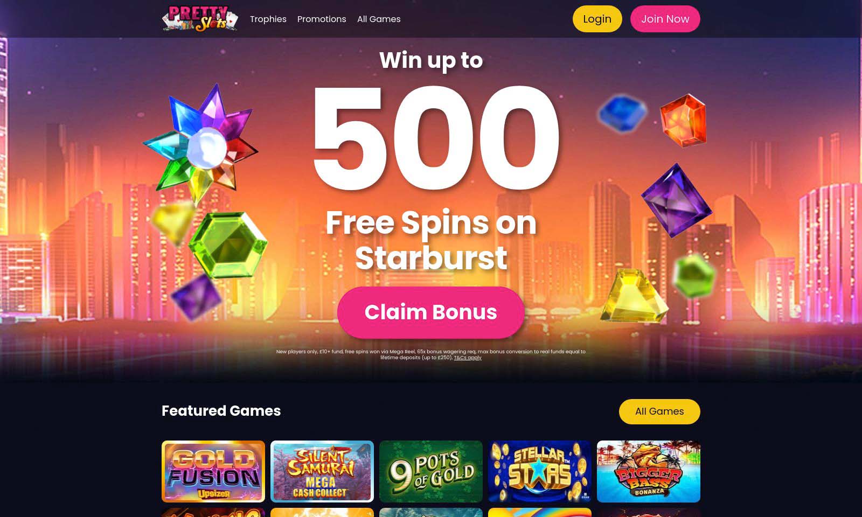Click the green hexagon gem

pos(228,245)
